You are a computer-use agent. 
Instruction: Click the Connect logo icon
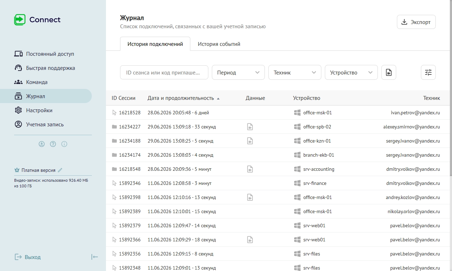click(x=20, y=20)
